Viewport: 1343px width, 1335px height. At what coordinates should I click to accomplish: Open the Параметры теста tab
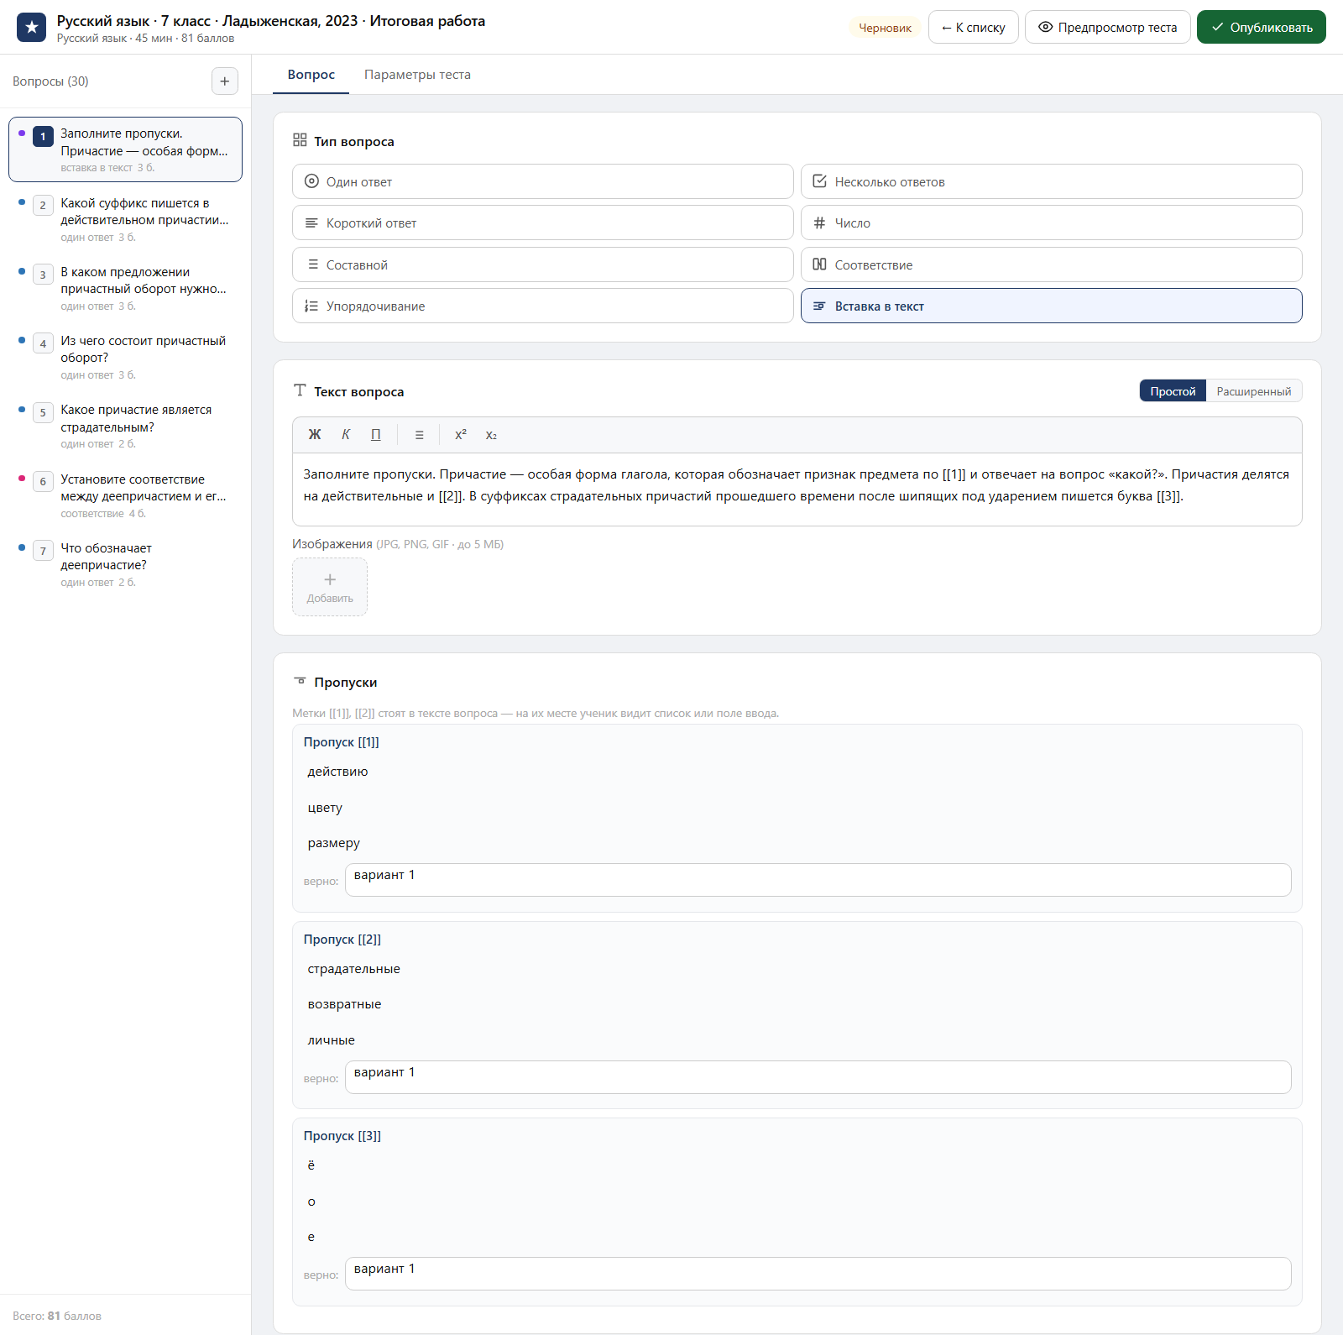pos(417,75)
